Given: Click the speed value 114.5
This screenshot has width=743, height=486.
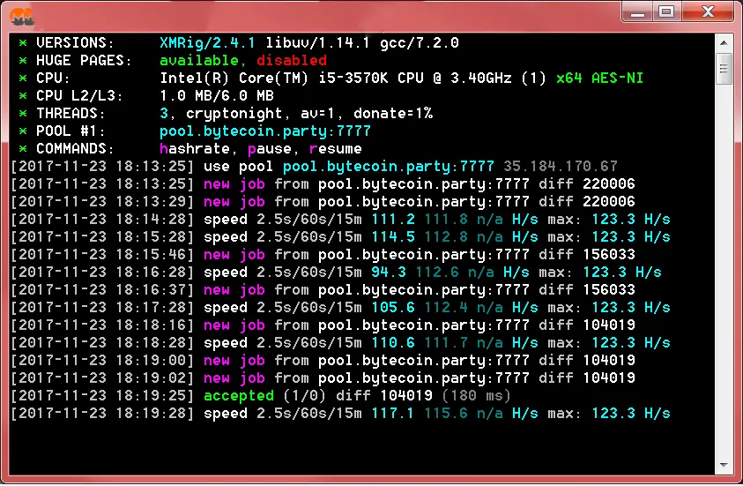Looking at the screenshot, I should coord(393,237).
